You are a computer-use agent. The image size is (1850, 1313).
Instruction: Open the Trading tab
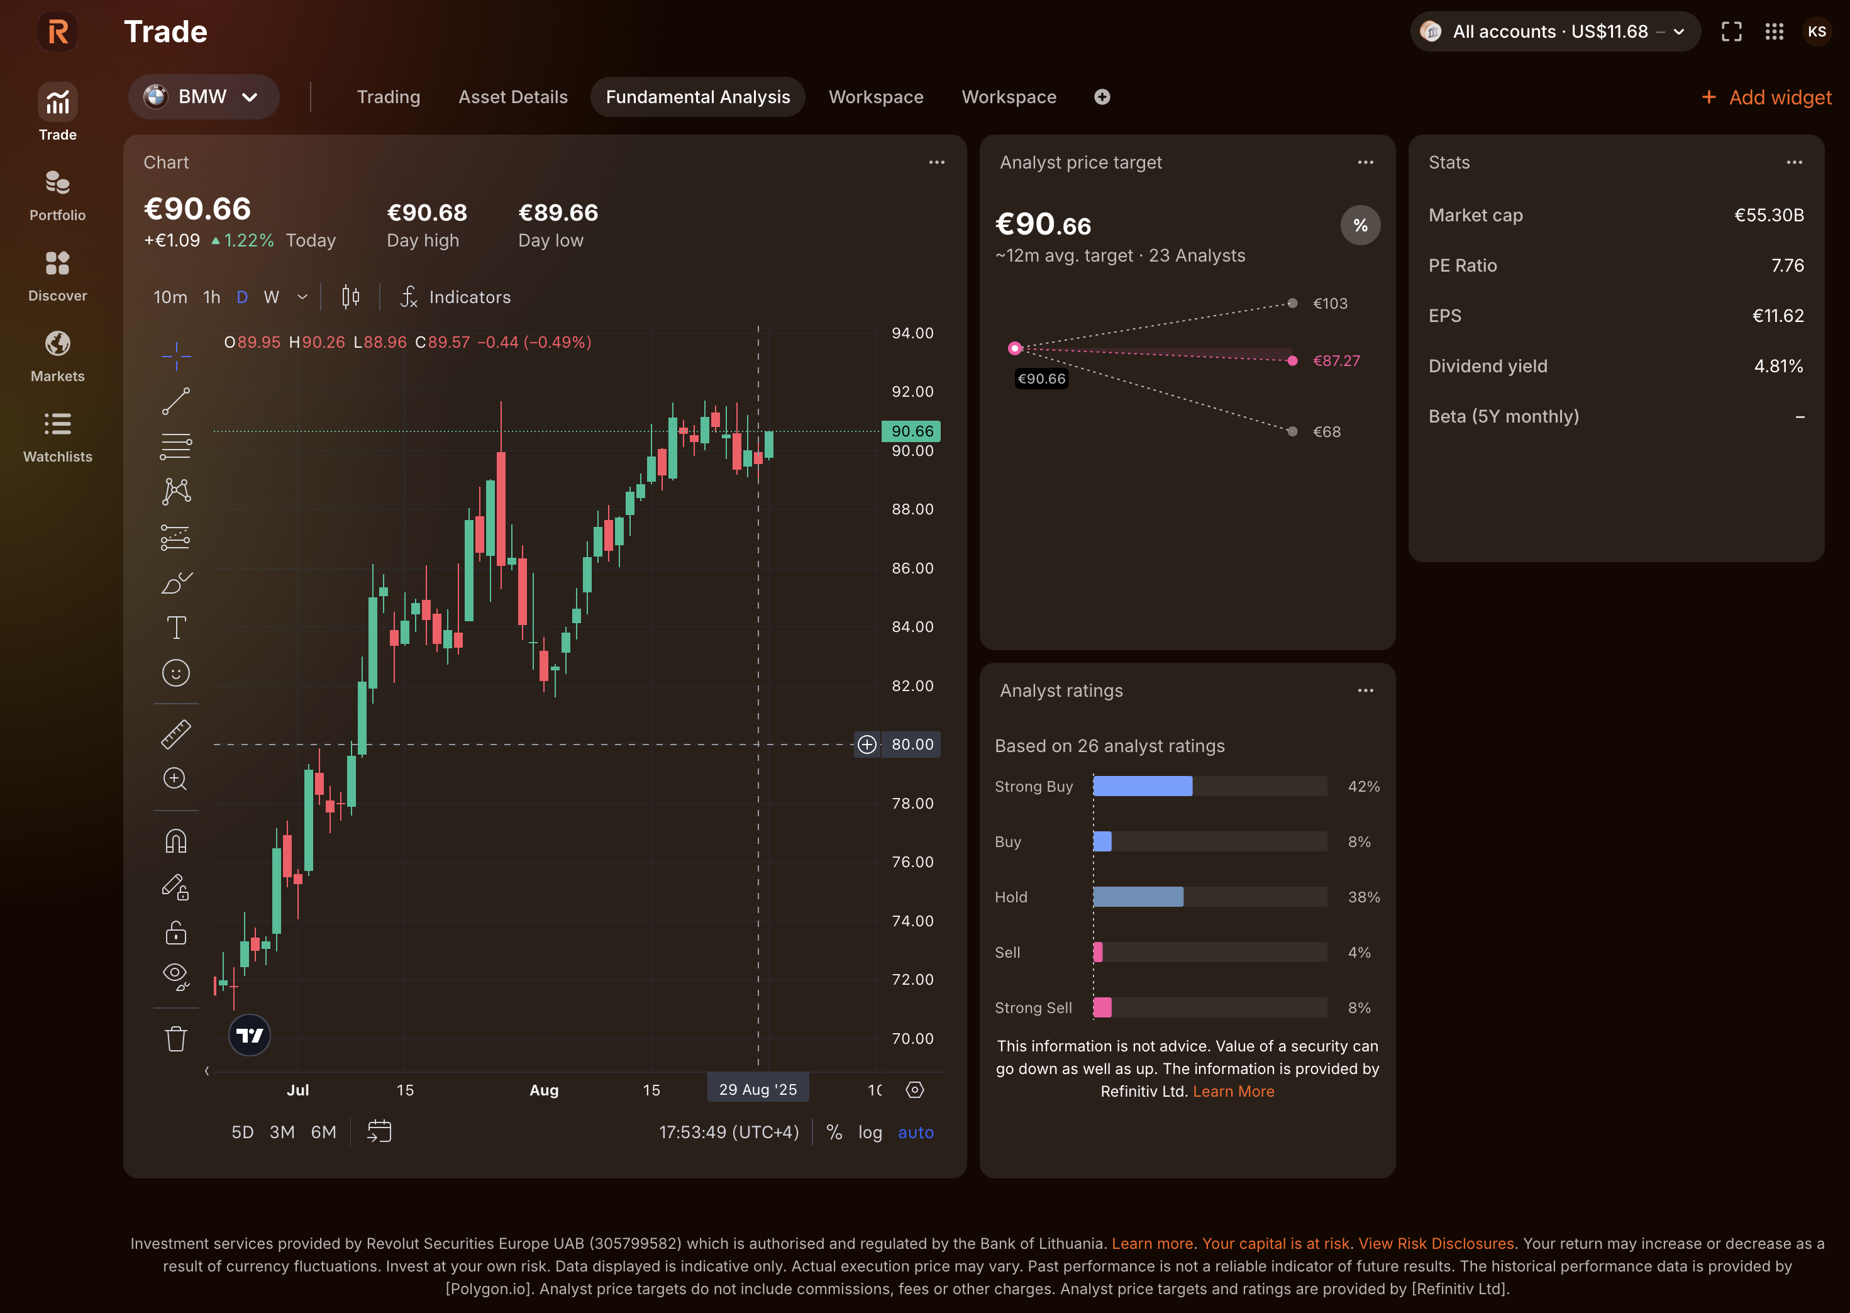click(388, 97)
